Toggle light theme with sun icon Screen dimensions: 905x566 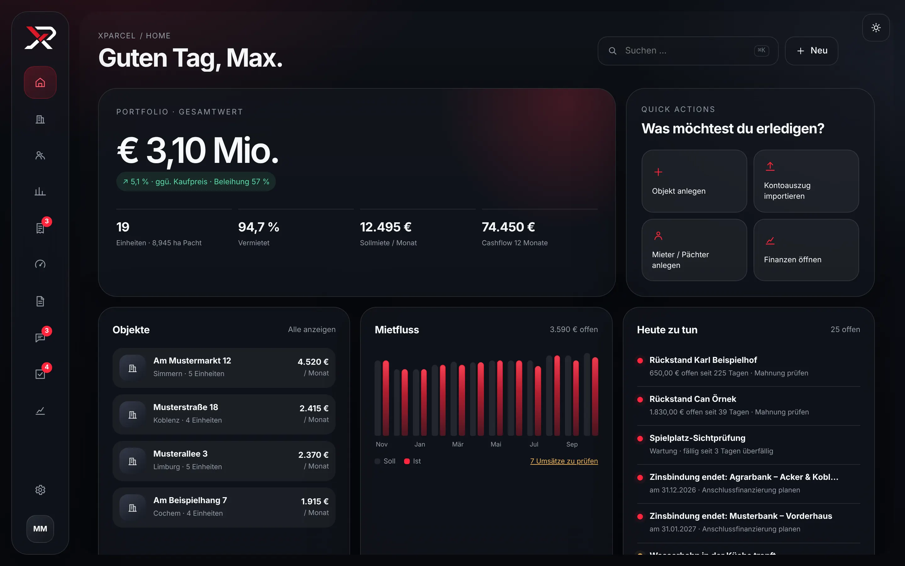click(876, 28)
